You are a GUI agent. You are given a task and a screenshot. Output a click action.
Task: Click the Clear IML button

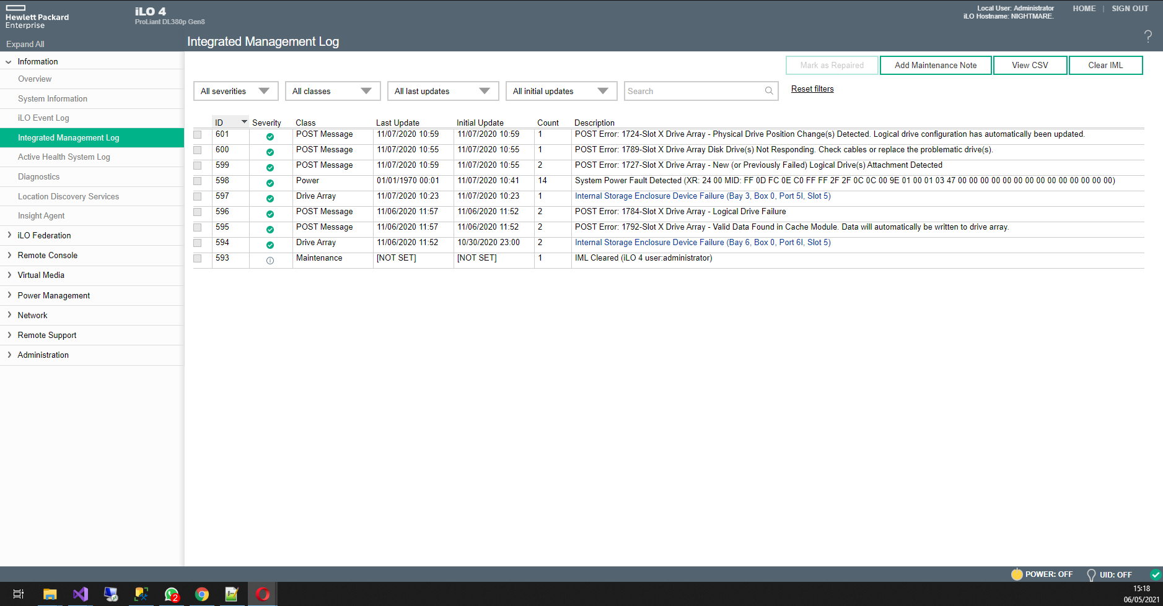tap(1105, 65)
